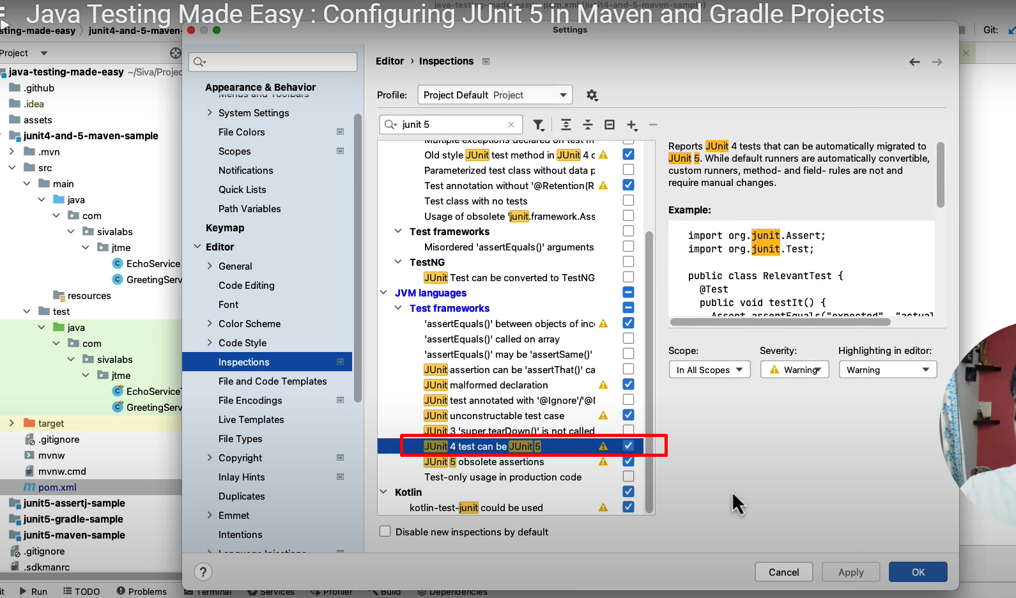This screenshot has width=1016, height=598.
Task: Open the Live Templates settings page
Action: (x=251, y=420)
